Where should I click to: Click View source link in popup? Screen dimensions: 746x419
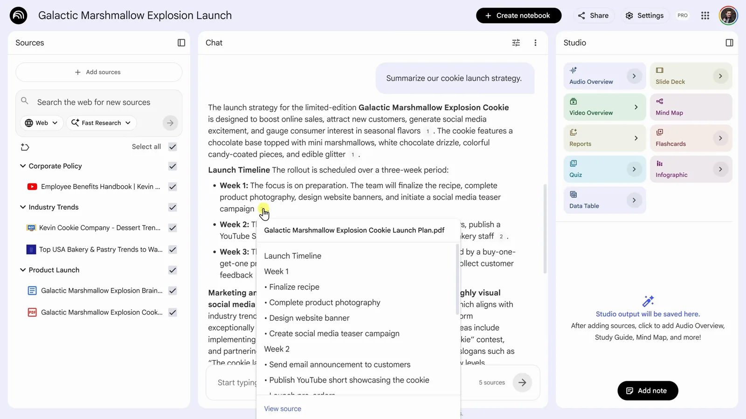point(283,409)
